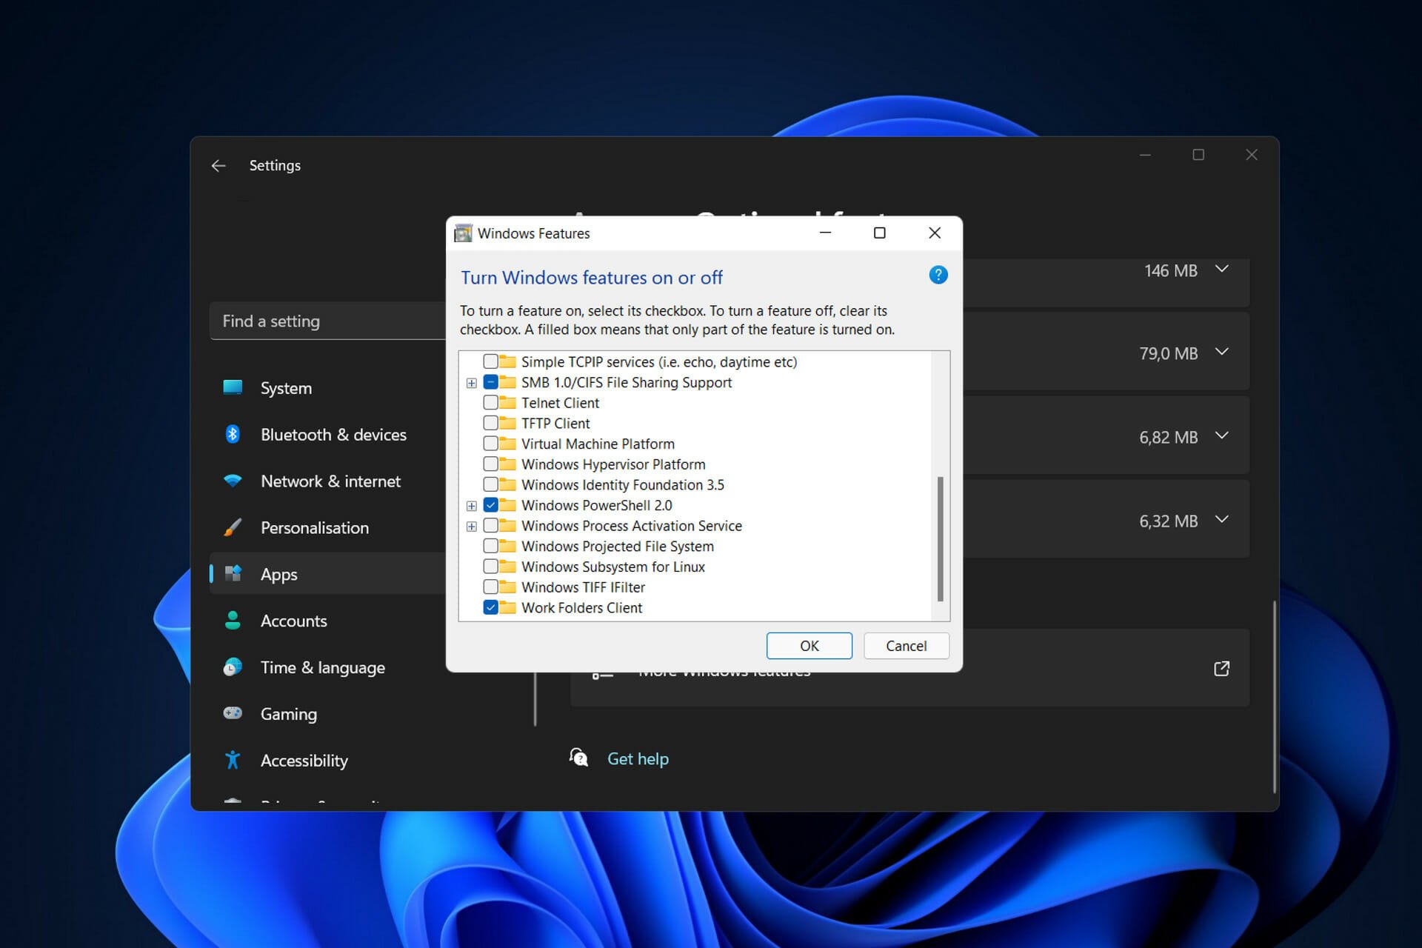Select Windows Hypervisor Platform row text
1422x948 pixels.
coord(613,464)
